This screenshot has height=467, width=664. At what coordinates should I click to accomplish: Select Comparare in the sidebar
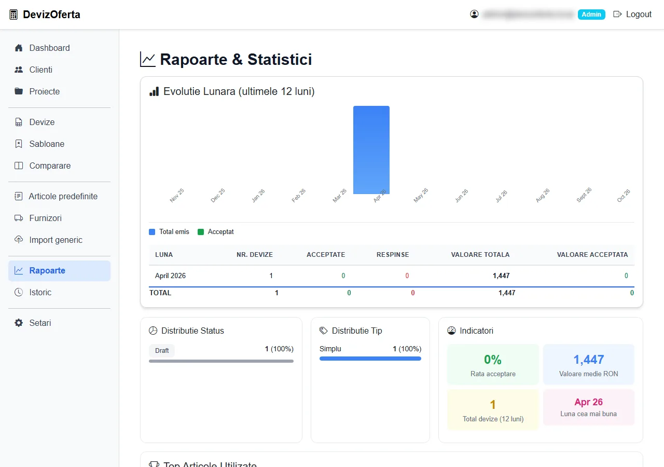click(59, 166)
